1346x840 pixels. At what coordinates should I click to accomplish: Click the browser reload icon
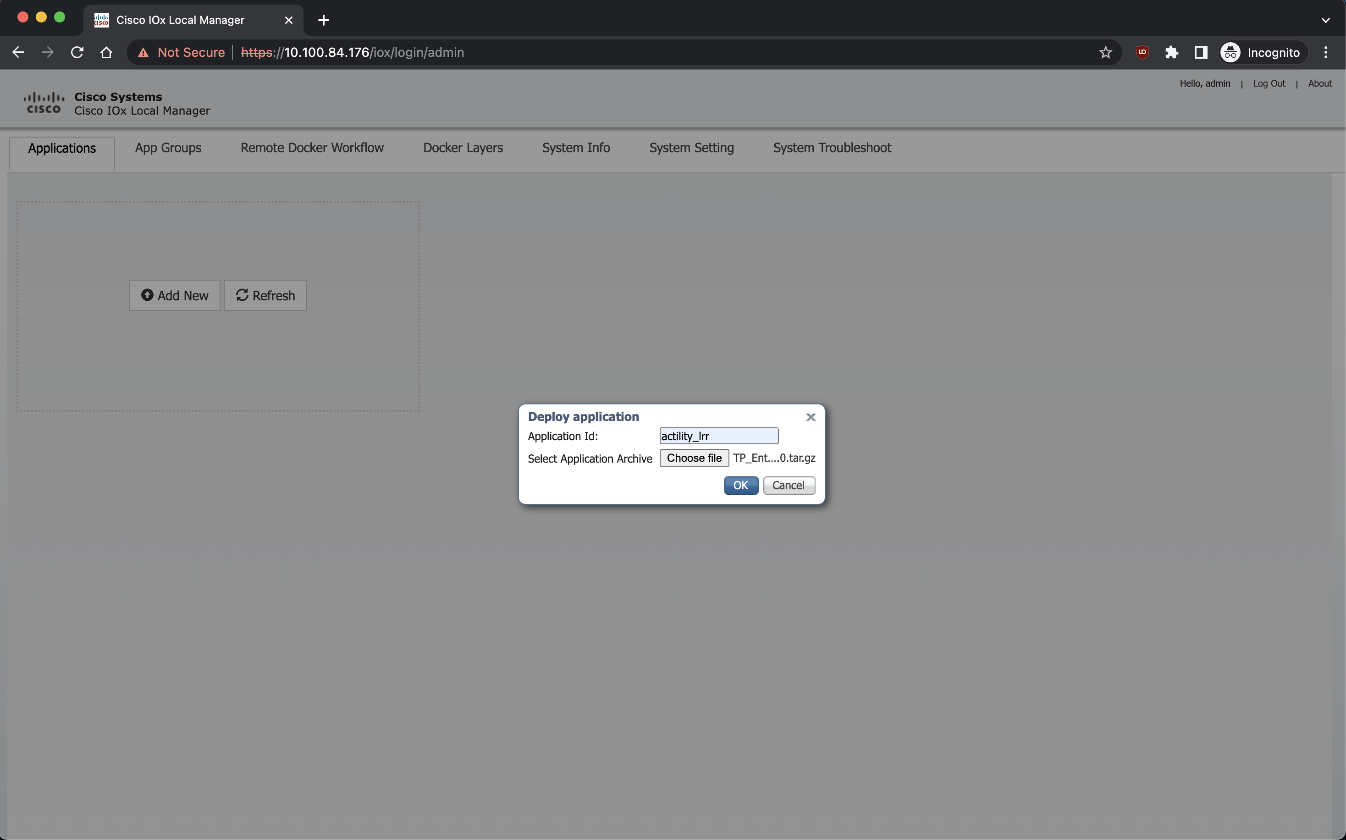[77, 52]
